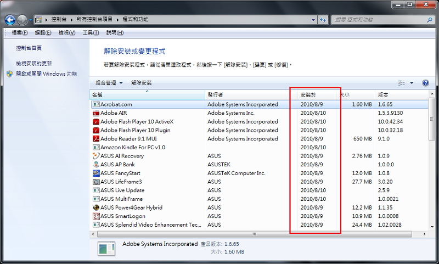439x264 pixels.
Task: Open the recent pages dropdown arrow
Action: point(31,20)
